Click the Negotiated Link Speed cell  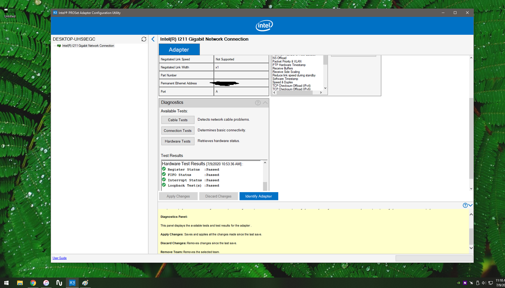click(x=186, y=59)
